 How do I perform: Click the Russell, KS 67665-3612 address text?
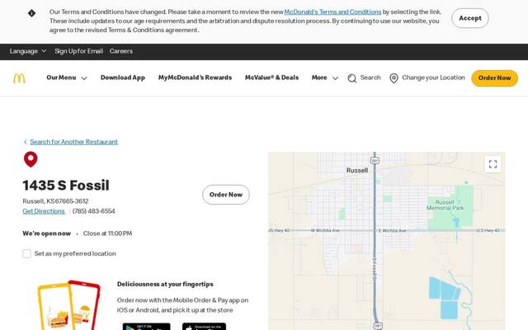55,201
